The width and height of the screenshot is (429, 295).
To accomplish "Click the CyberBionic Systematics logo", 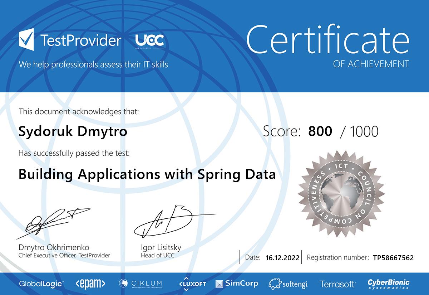I will coord(389,284).
